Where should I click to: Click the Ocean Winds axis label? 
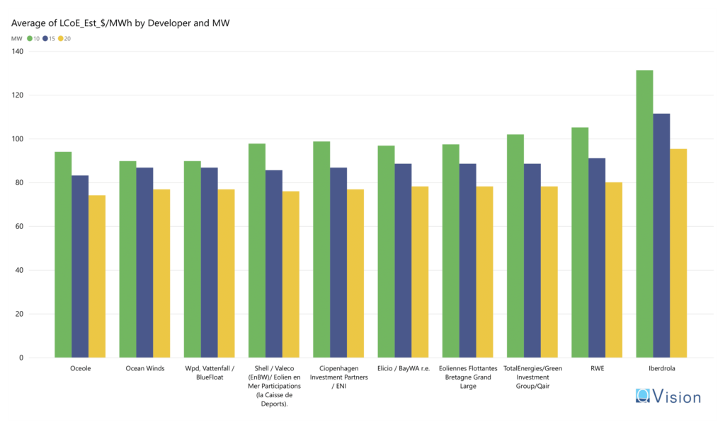click(144, 368)
